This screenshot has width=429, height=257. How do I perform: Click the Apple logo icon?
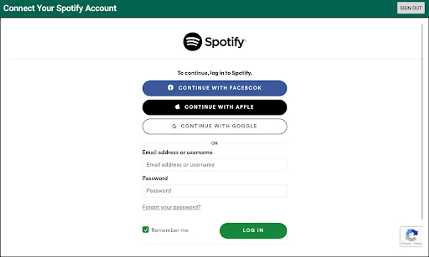(177, 107)
